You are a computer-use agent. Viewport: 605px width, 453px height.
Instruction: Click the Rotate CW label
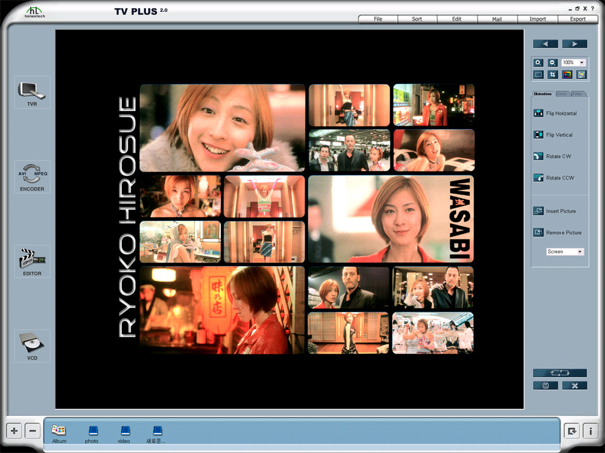point(559,156)
